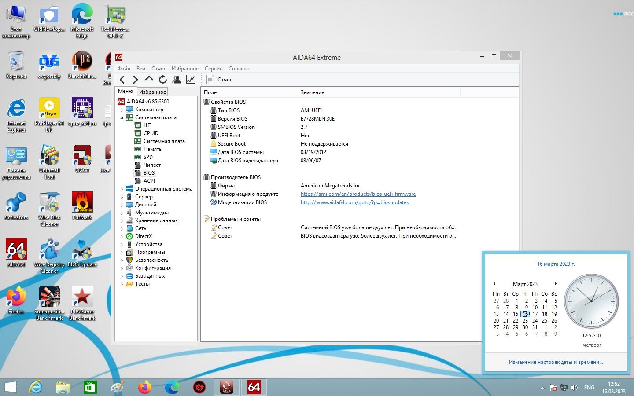Screen dimensions: 634x396
Task: Open the Файл menu
Action: coord(124,69)
